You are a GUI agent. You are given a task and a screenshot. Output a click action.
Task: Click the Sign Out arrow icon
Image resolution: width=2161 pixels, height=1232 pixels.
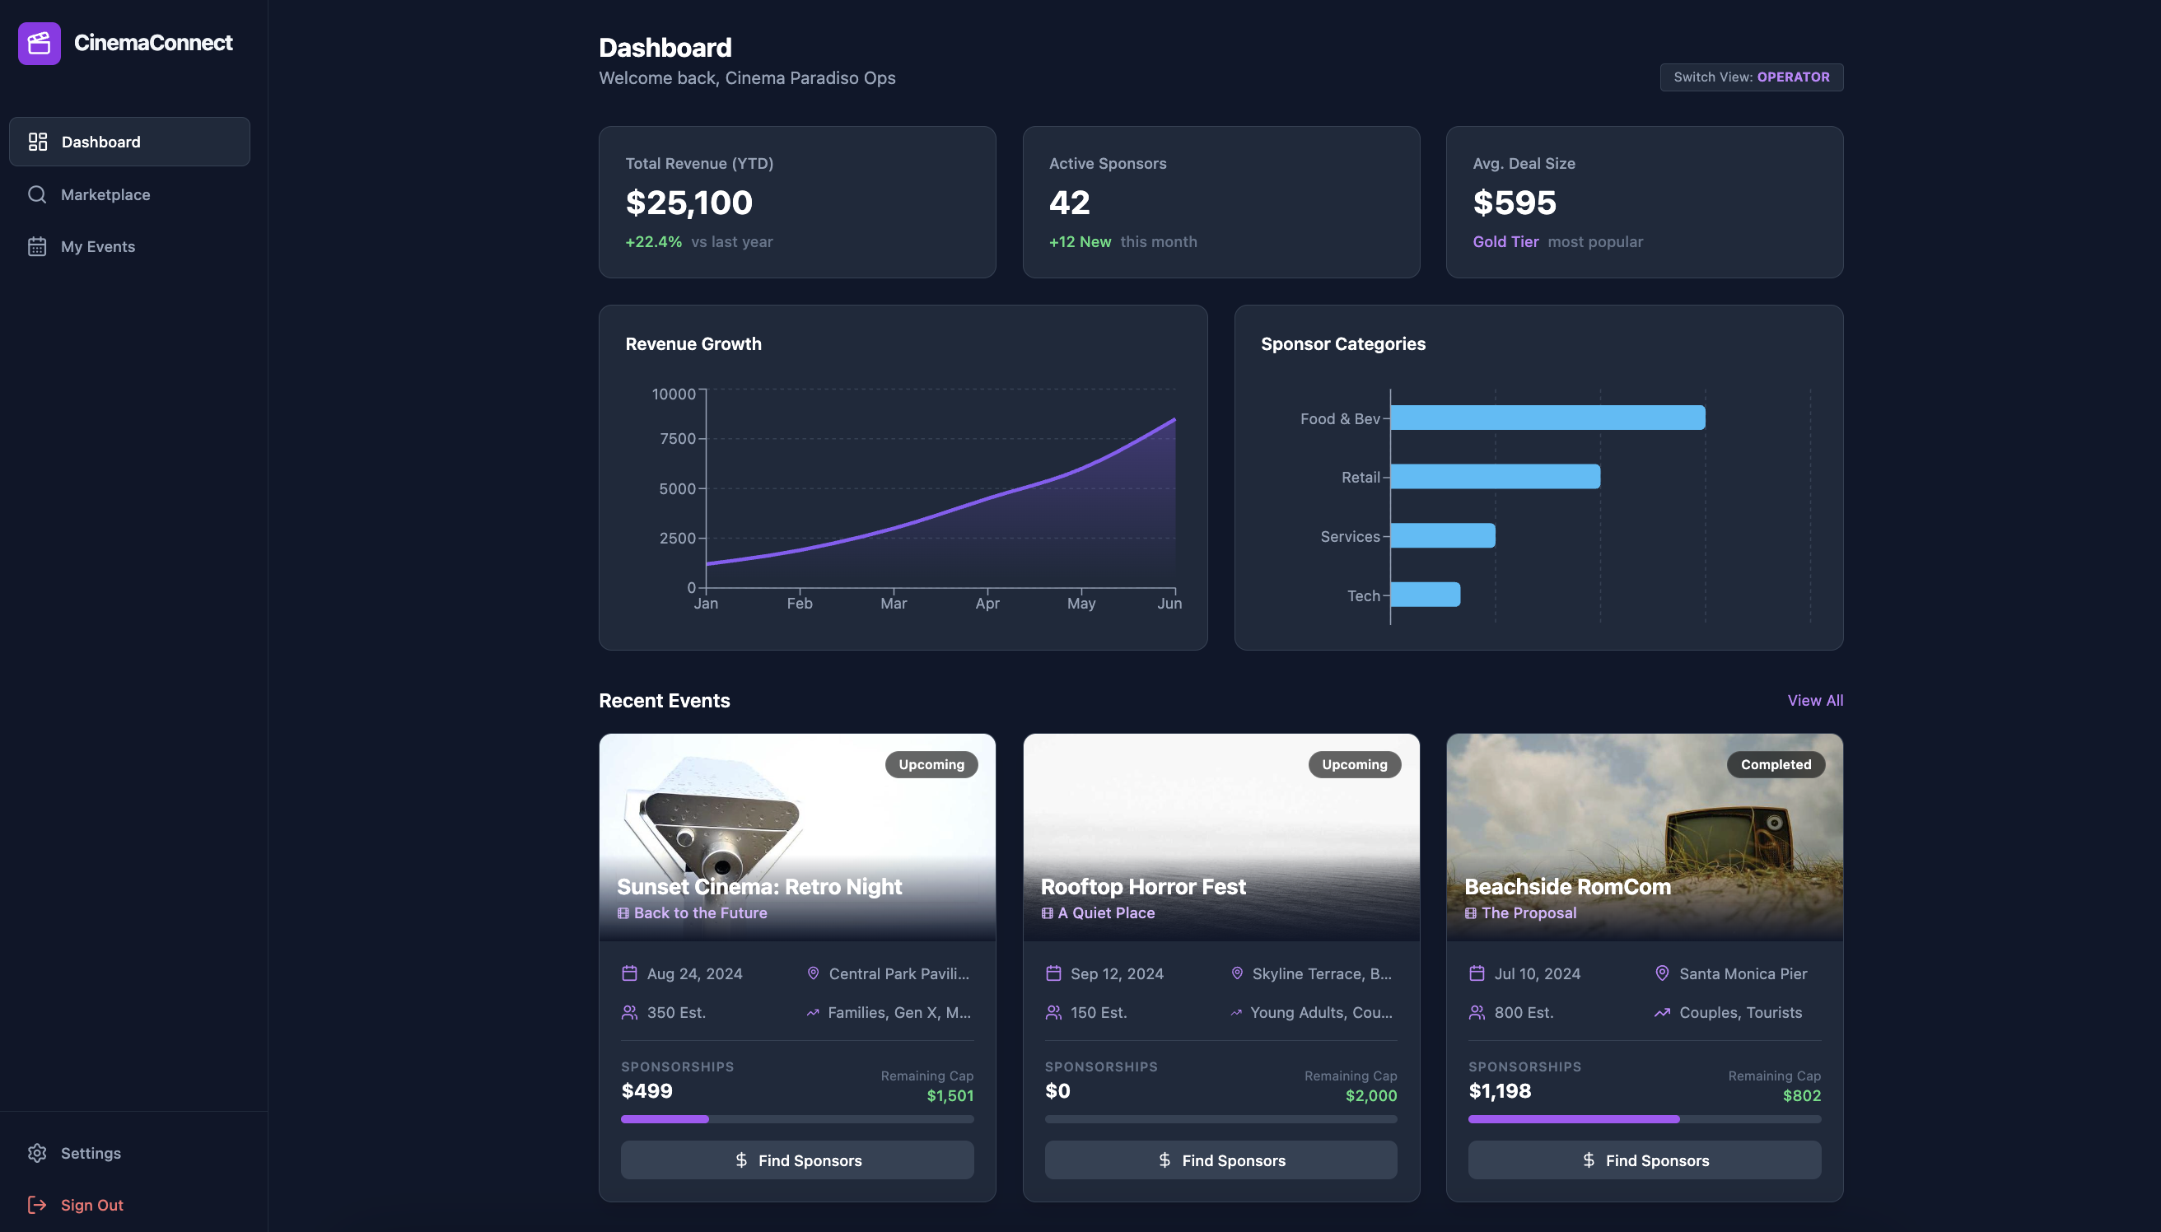(36, 1204)
